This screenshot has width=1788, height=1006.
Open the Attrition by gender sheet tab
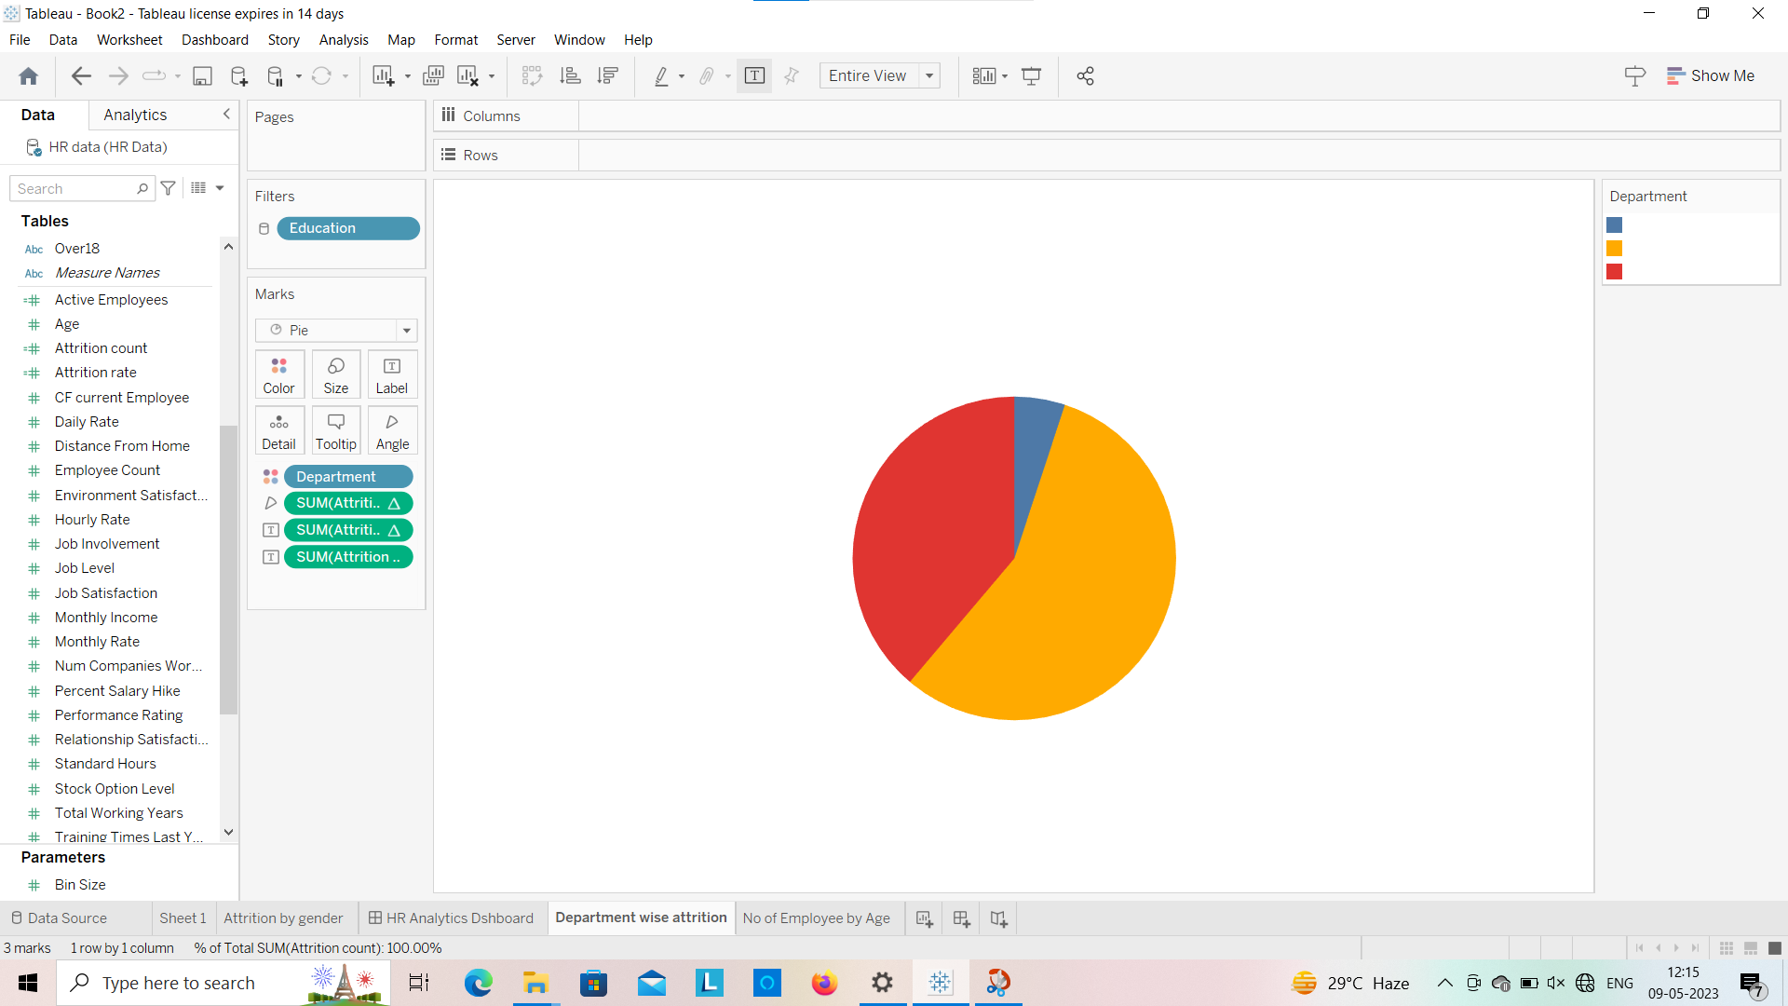click(x=283, y=918)
